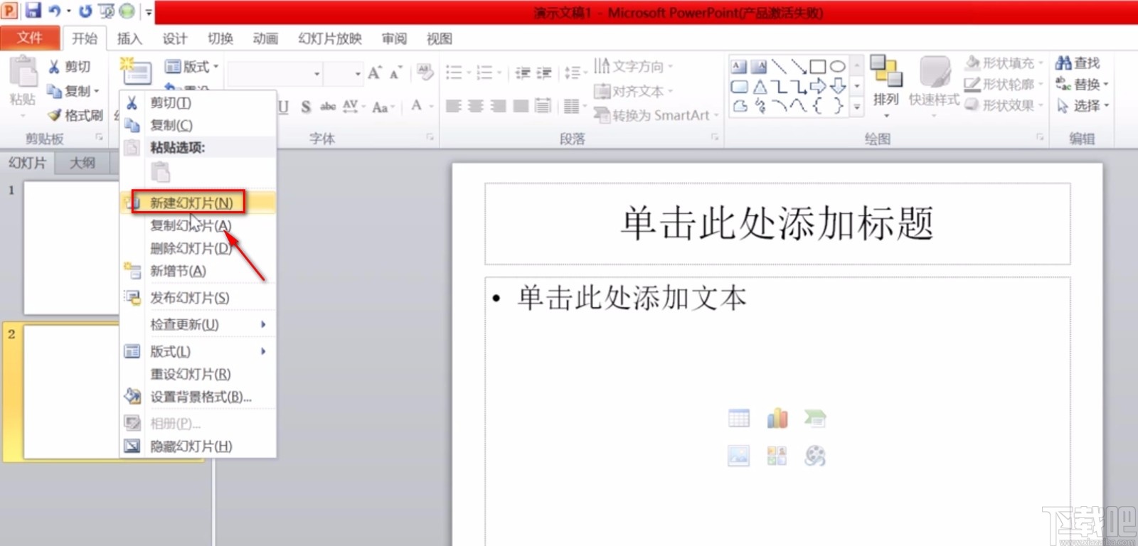The width and height of the screenshot is (1138, 546).
Task: Toggle justify text alignment
Action: [x=521, y=106]
